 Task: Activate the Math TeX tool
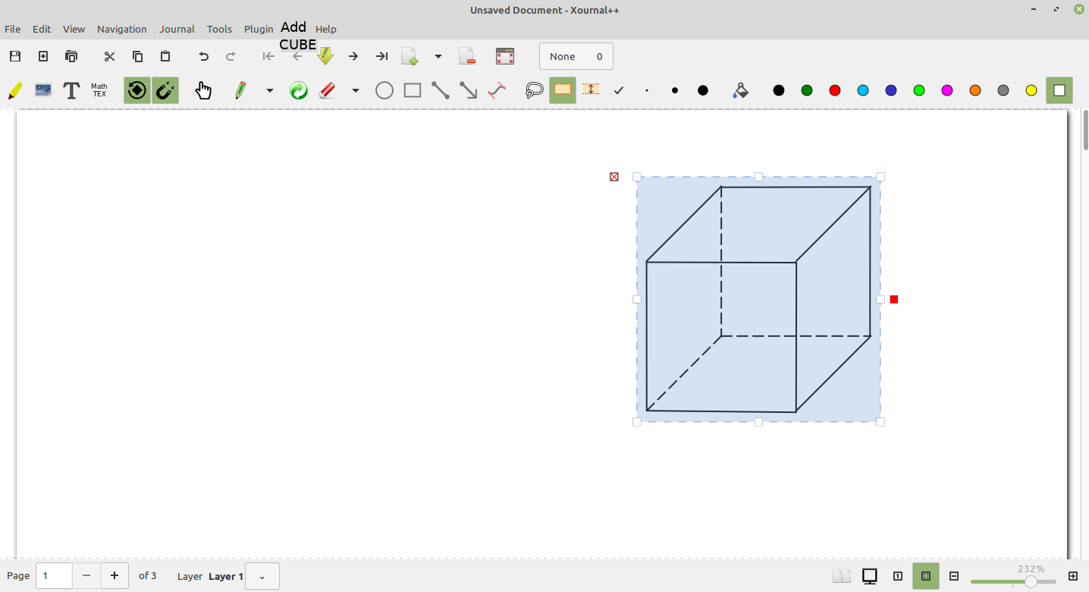99,90
